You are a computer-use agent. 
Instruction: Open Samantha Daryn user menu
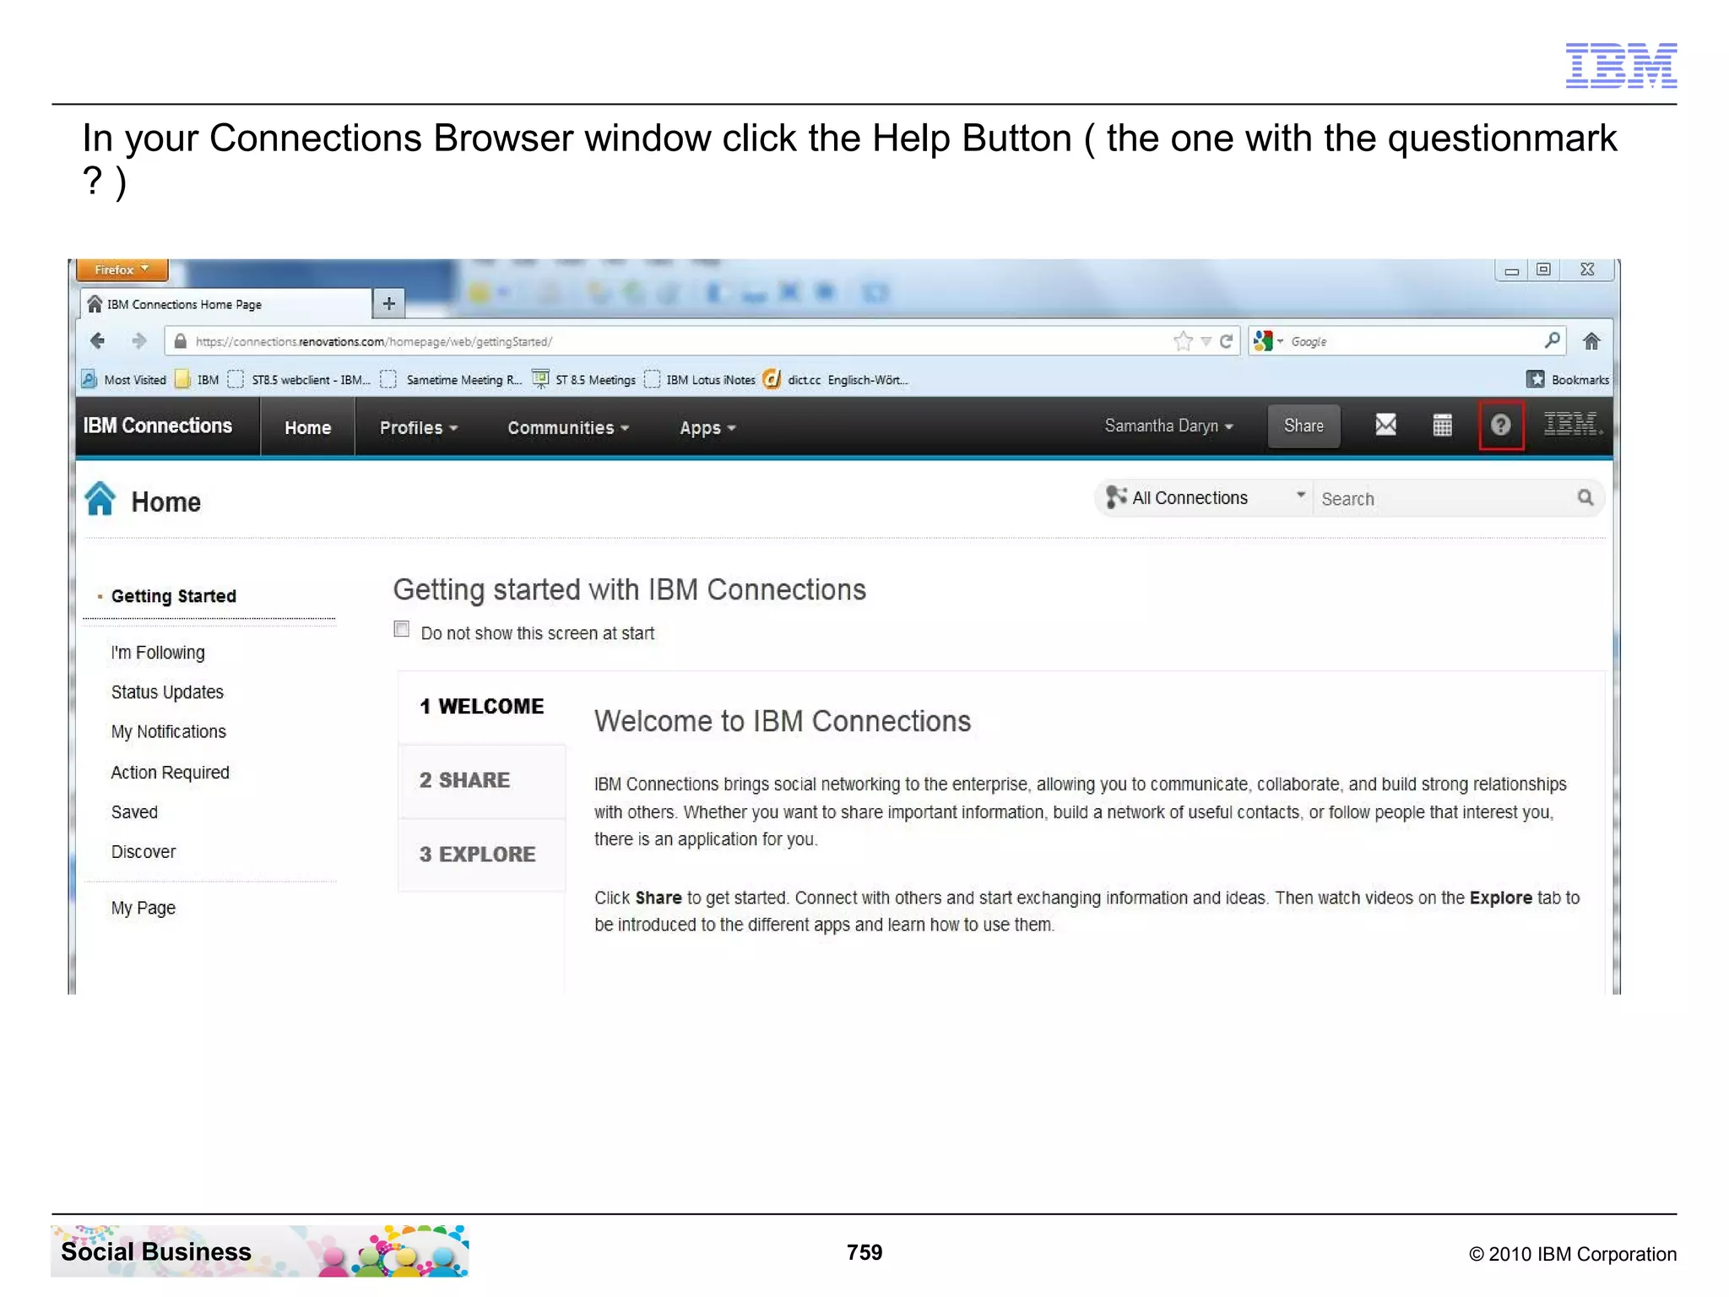coord(1169,426)
